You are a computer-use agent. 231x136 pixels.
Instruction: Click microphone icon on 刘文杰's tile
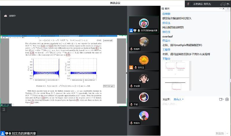pos(139,30)
